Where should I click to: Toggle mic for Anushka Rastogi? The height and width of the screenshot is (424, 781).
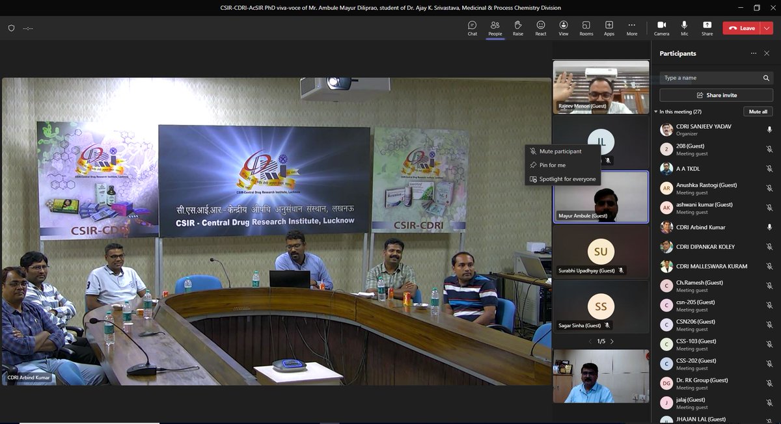pos(769,189)
